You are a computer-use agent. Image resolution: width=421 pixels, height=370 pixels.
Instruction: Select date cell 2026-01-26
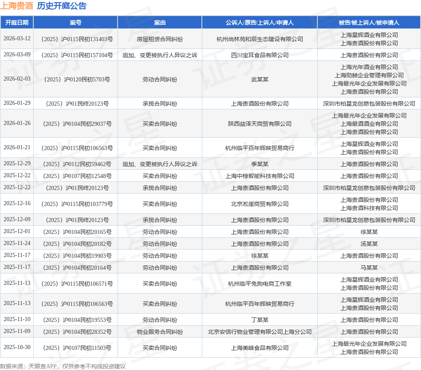point(17,123)
